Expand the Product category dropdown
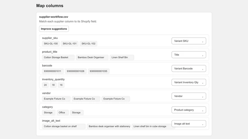This screenshot has height=139, width=248. tap(189, 110)
